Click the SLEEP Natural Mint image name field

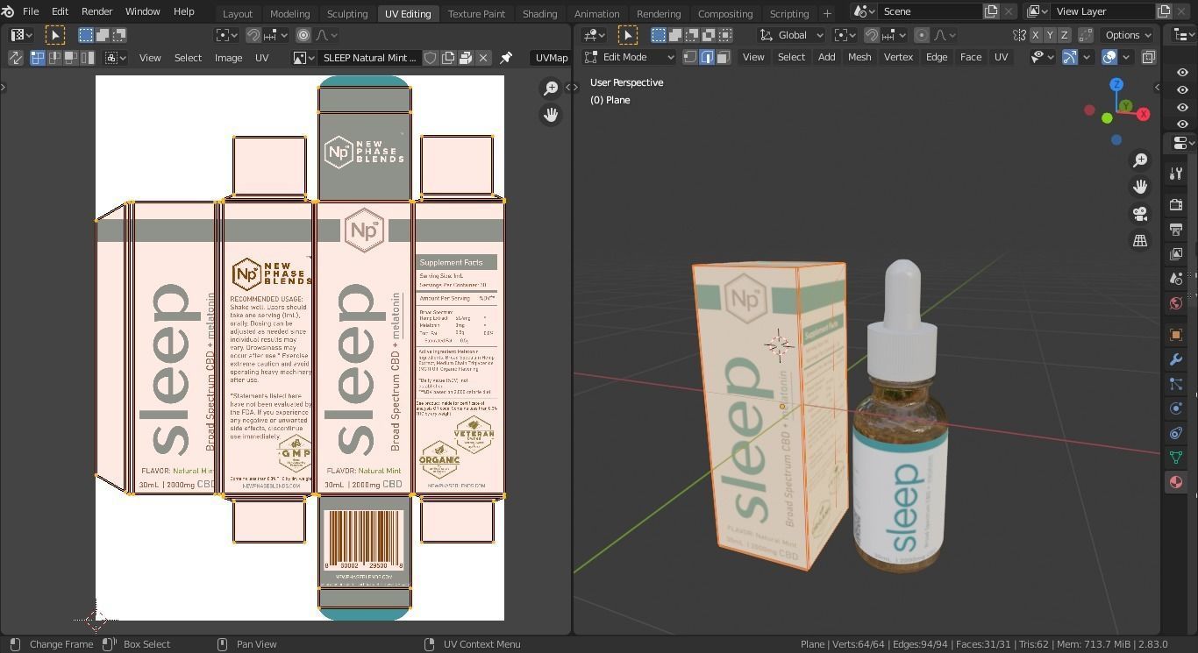coord(369,58)
